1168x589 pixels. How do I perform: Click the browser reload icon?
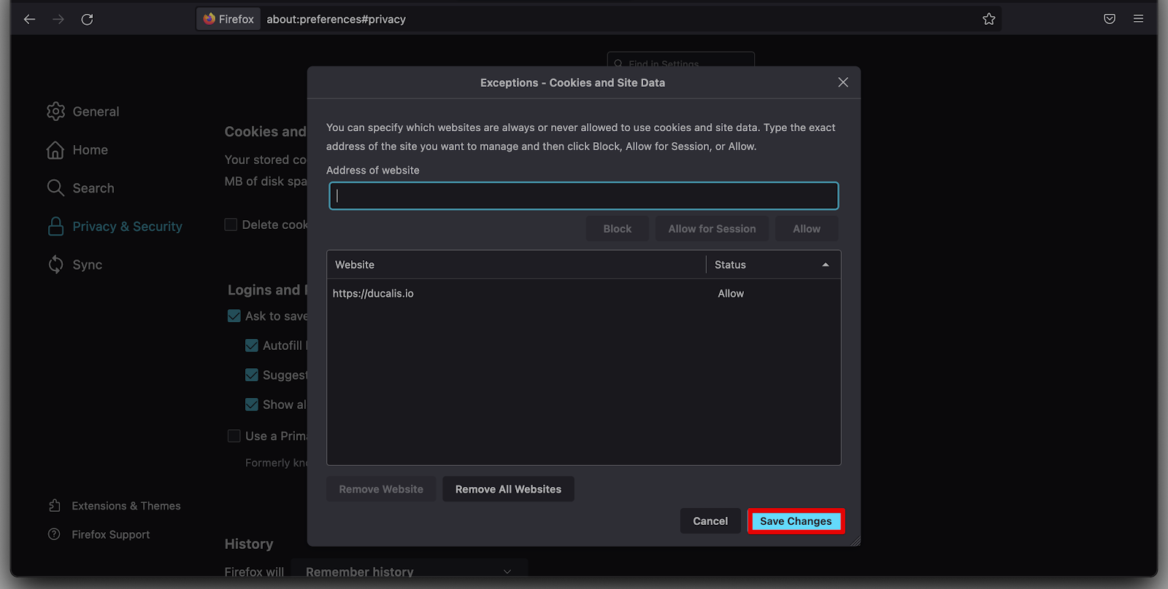point(87,20)
